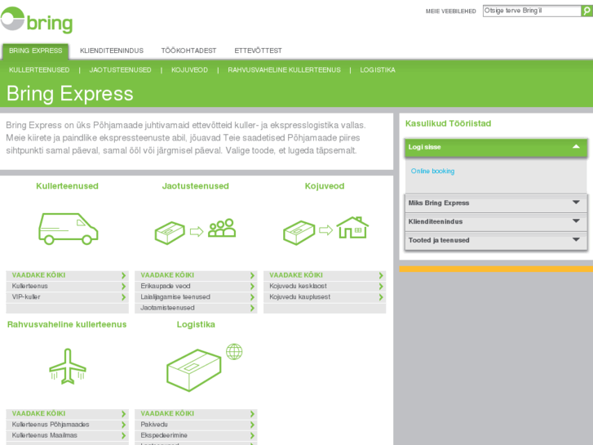Open the TÖÖKOHTADEST tab
This screenshot has width=593, height=445.
[188, 51]
